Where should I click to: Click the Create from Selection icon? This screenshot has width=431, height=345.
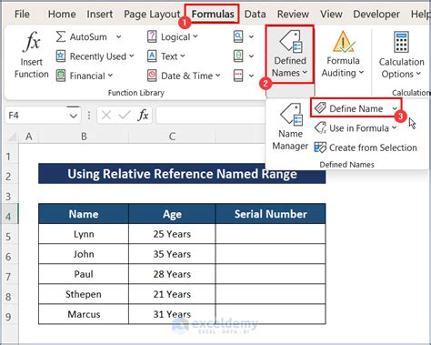(x=320, y=147)
